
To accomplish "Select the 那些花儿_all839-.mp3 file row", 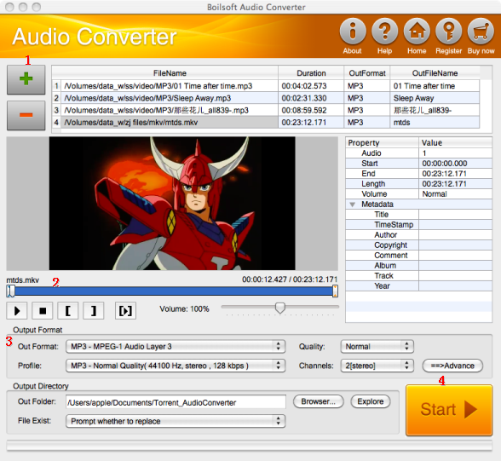I will click(x=266, y=110).
